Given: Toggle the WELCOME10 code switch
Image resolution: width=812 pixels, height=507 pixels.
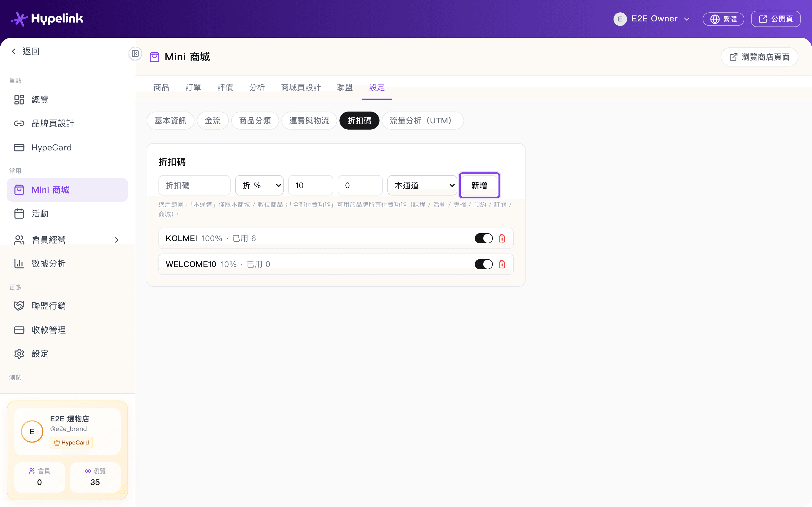Looking at the screenshot, I should pos(484,264).
